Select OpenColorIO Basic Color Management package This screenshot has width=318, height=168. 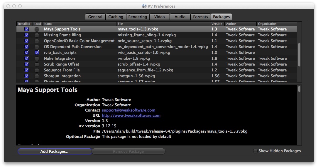tap(79, 41)
